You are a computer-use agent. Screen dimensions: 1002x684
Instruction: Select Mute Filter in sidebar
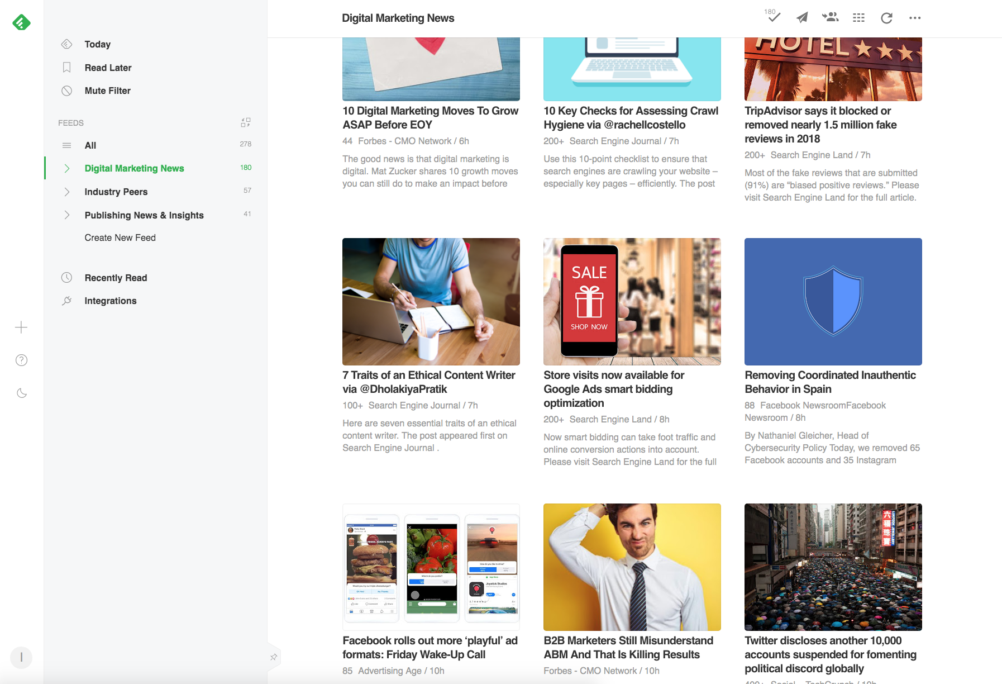[x=107, y=91]
